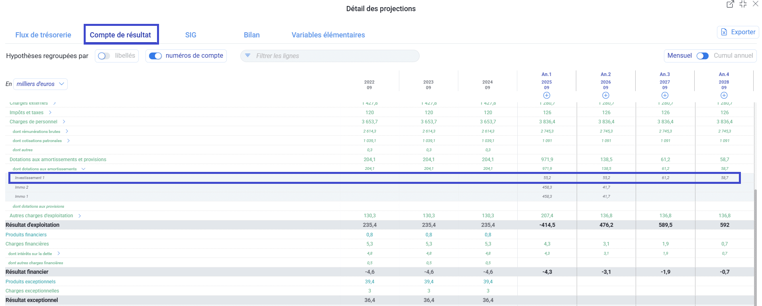The width and height of the screenshot is (762, 306).
Task: Expand the Charges de personnel row
Action: click(x=64, y=122)
